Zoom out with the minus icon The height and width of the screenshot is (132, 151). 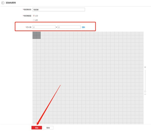145,94
